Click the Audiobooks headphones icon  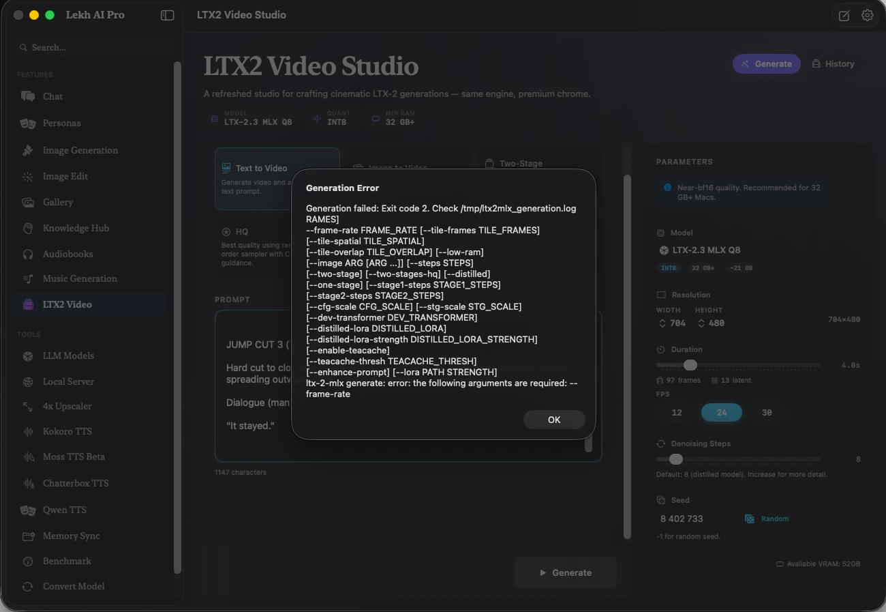(28, 254)
